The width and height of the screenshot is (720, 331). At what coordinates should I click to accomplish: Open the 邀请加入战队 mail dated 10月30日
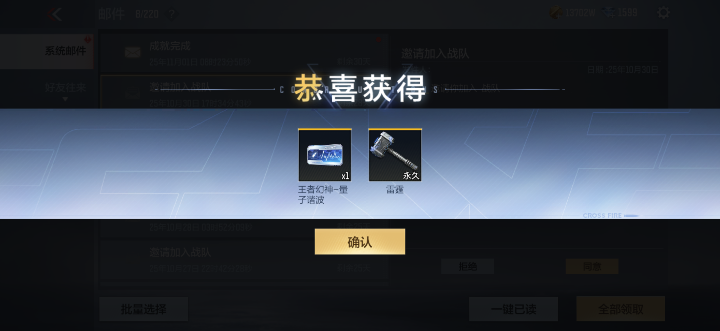click(x=244, y=92)
